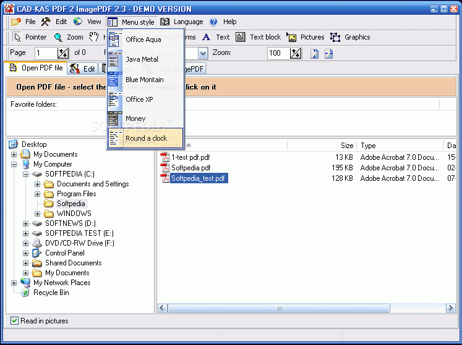Click the Edit menu hammer icon
462x345 pixels.
click(46, 22)
